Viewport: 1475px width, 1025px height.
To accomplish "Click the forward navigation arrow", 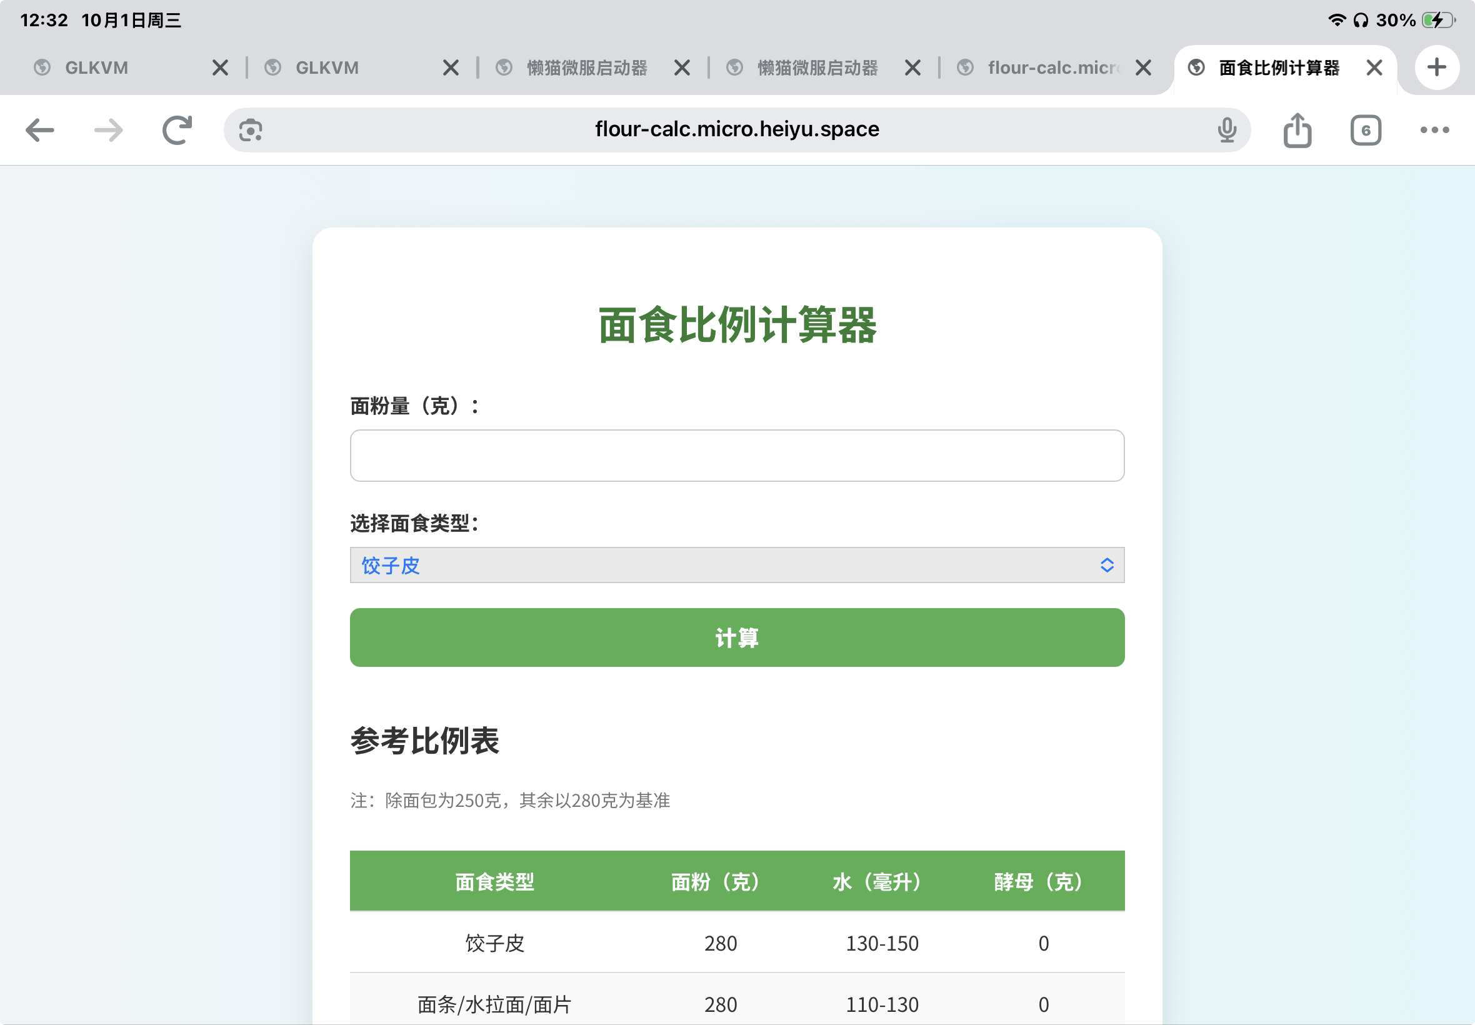I will click(108, 130).
